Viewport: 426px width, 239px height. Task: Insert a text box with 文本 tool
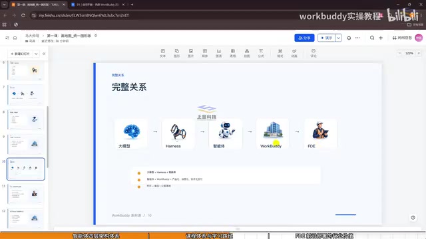click(162, 53)
